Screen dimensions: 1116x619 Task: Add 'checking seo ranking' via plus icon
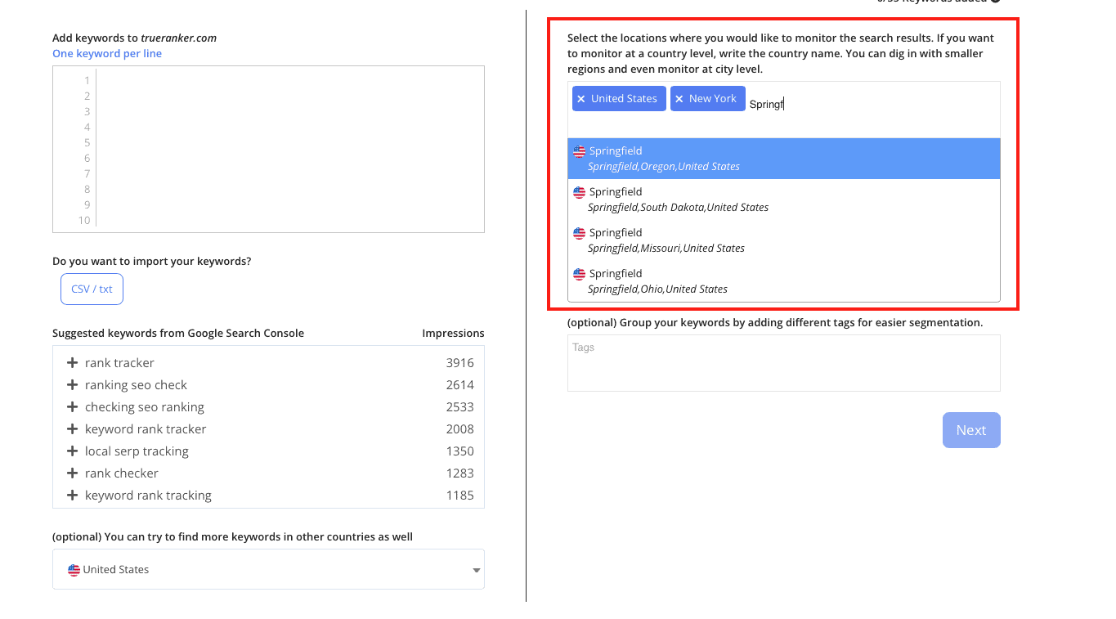72,407
